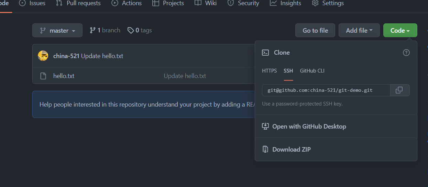The image size is (428, 187).
Task: Click the Settings gear icon
Action: pyautogui.click(x=315, y=3)
